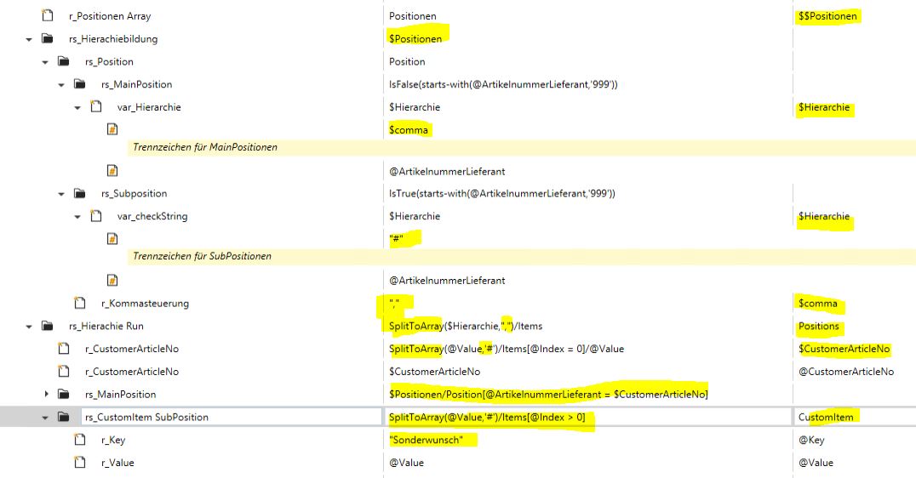Click the CustomItem target cell
Viewport: 916px width, 478px height.
(826, 417)
